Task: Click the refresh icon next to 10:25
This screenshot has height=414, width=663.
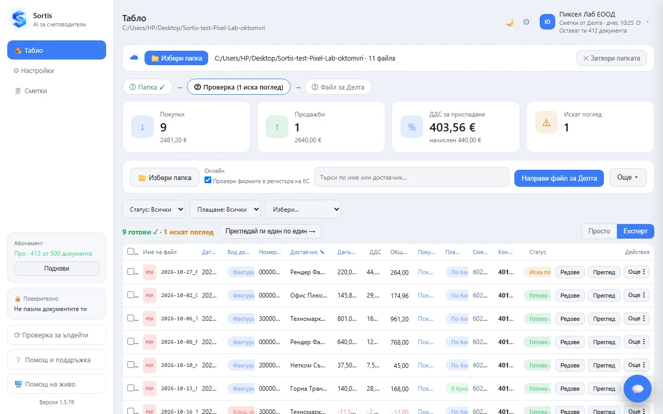Action: (x=638, y=23)
